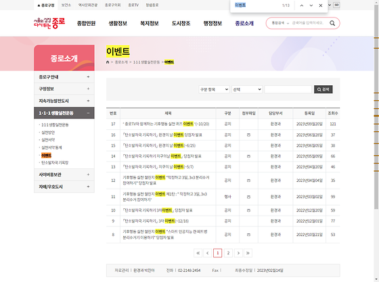
Task: Click the browser vertical scrollbar thumb
Action: (x=376, y=108)
